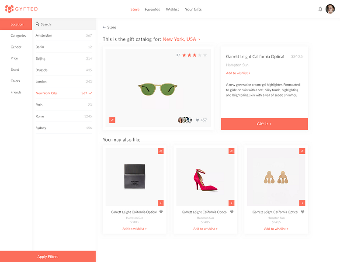Choose London in the location list
Viewport: 340px width, 262px height.
tap(64, 82)
